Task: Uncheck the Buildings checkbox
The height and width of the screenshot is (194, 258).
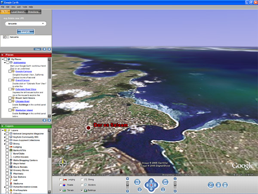Action: 82,190
